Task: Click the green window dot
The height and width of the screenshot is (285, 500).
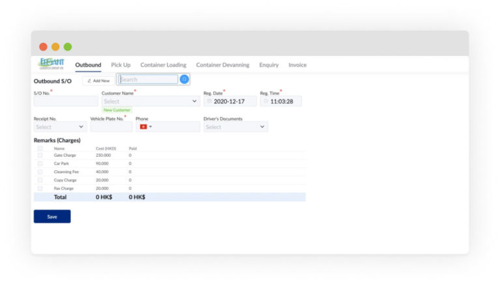Action: click(x=68, y=47)
